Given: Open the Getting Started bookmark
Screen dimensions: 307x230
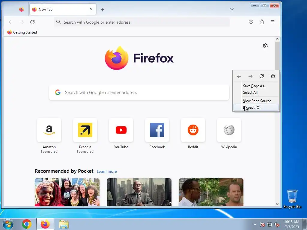Looking at the screenshot, I should [22, 32].
